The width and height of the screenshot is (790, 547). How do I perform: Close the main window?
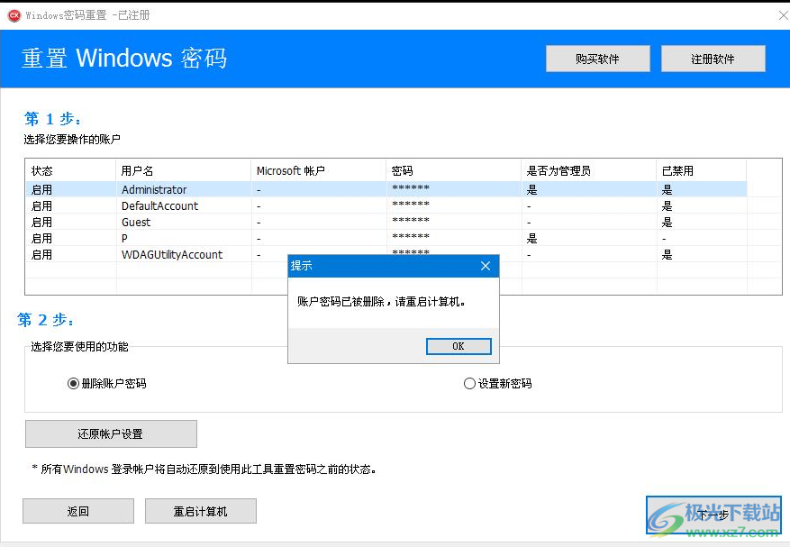click(783, 15)
